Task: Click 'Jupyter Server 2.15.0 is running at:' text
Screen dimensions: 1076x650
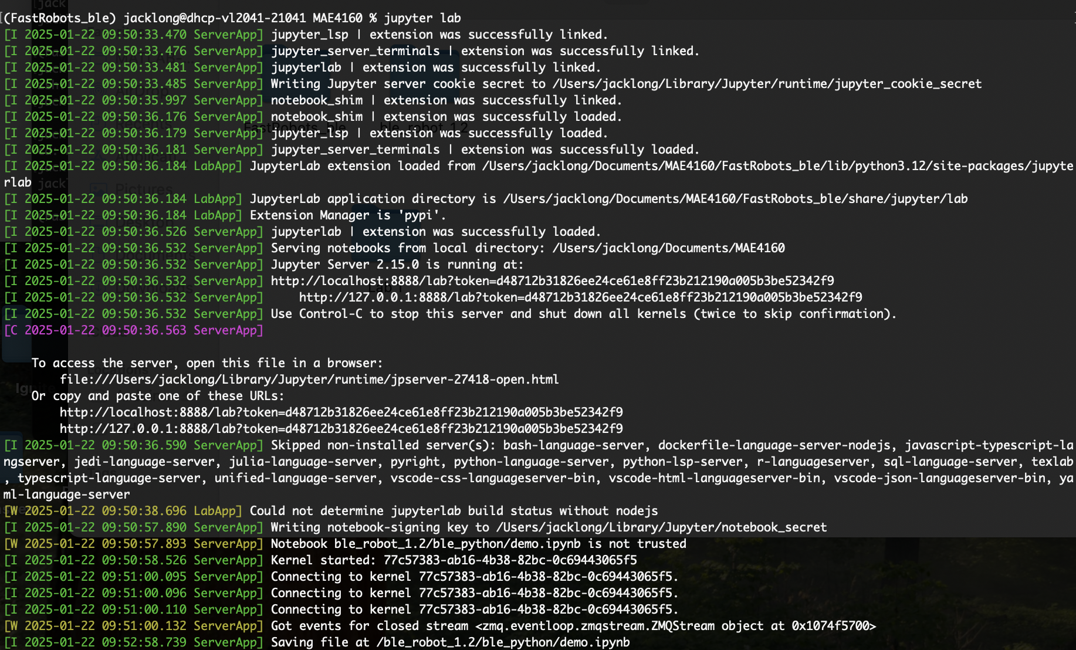Action: coord(397,265)
